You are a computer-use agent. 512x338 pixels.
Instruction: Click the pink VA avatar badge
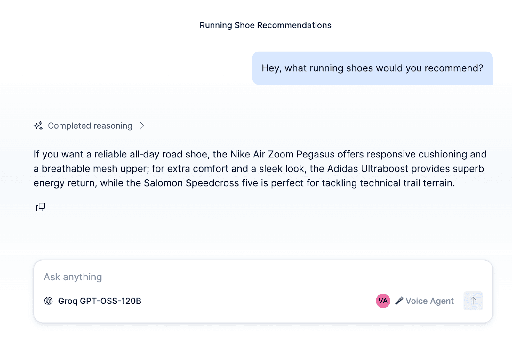[383, 301]
